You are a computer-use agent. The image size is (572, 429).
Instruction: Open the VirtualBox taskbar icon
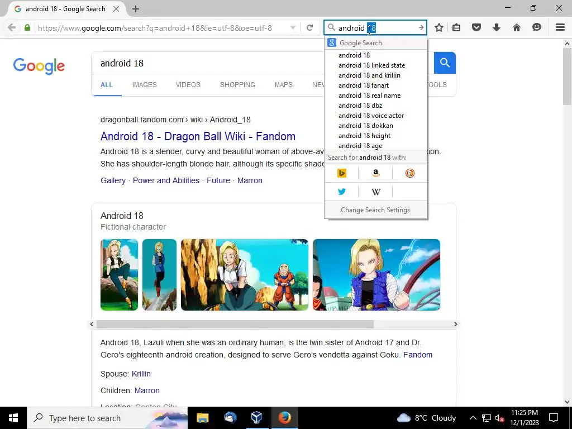257,418
